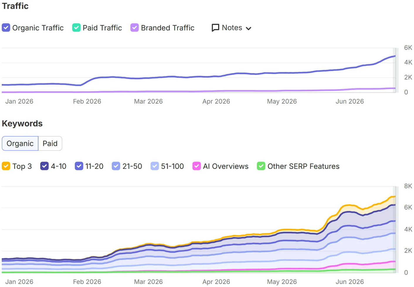Click the Traffic section heading
414x287 pixels.
click(15, 6)
